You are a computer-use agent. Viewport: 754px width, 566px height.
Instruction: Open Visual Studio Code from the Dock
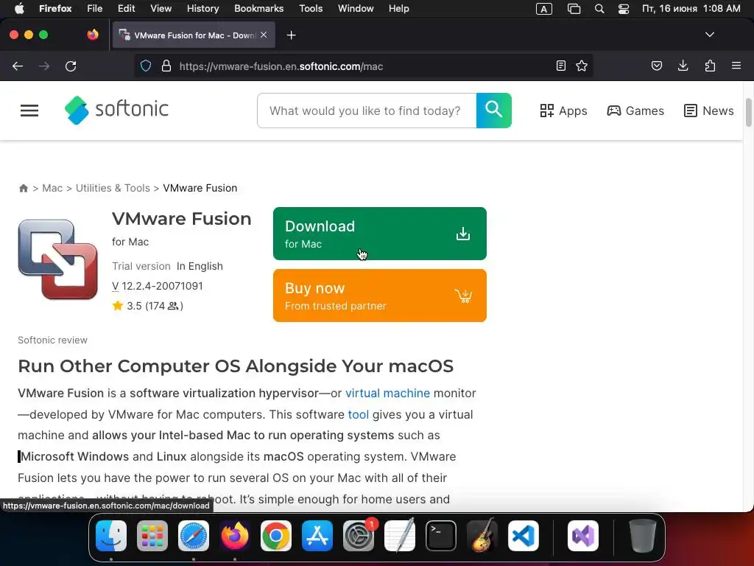[x=524, y=536]
